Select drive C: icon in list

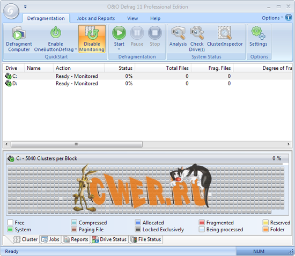[x=8, y=76]
